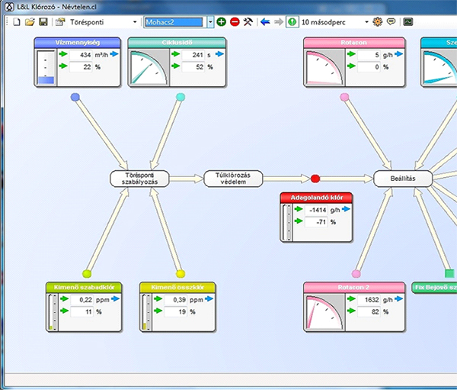Viewport: 457px width, 390px height.
Task: Click blue arrow beside Kimenő összklór ppm
Action: 209,299
